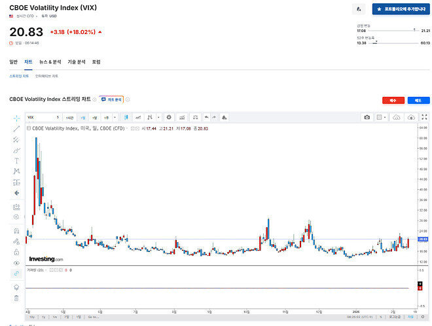
Task: Open the chart timeframe dropdown arrow
Action: 115,117
